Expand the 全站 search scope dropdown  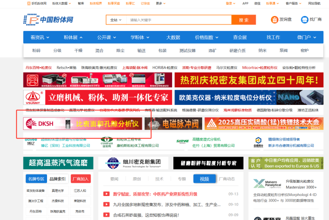point(116,20)
